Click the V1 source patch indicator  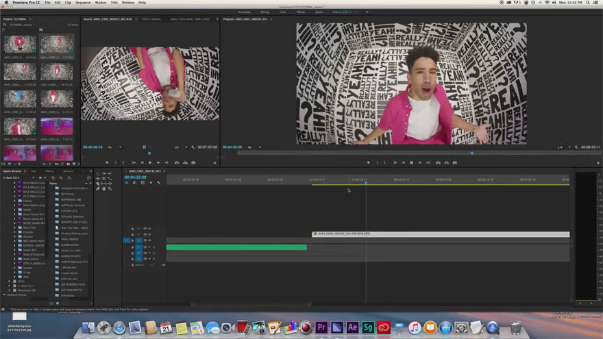pyautogui.click(x=127, y=240)
